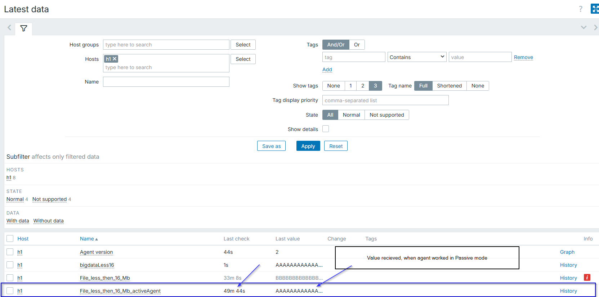Open the Contains tag operator dropdown
Image resolution: width=599 pixels, height=297 pixels.
pyautogui.click(x=417, y=57)
